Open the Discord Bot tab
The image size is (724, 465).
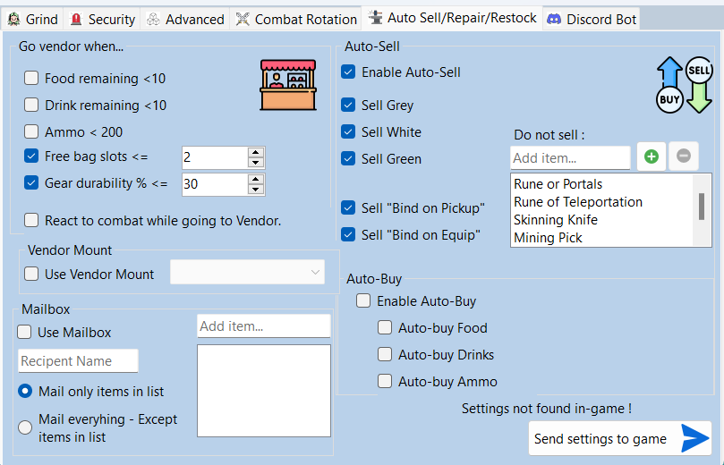tap(591, 19)
